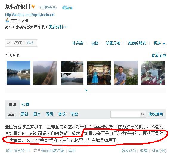Click 转发(53) to repost
Image resolution: width=170 pixels, height=155 pixels.
[129, 151]
